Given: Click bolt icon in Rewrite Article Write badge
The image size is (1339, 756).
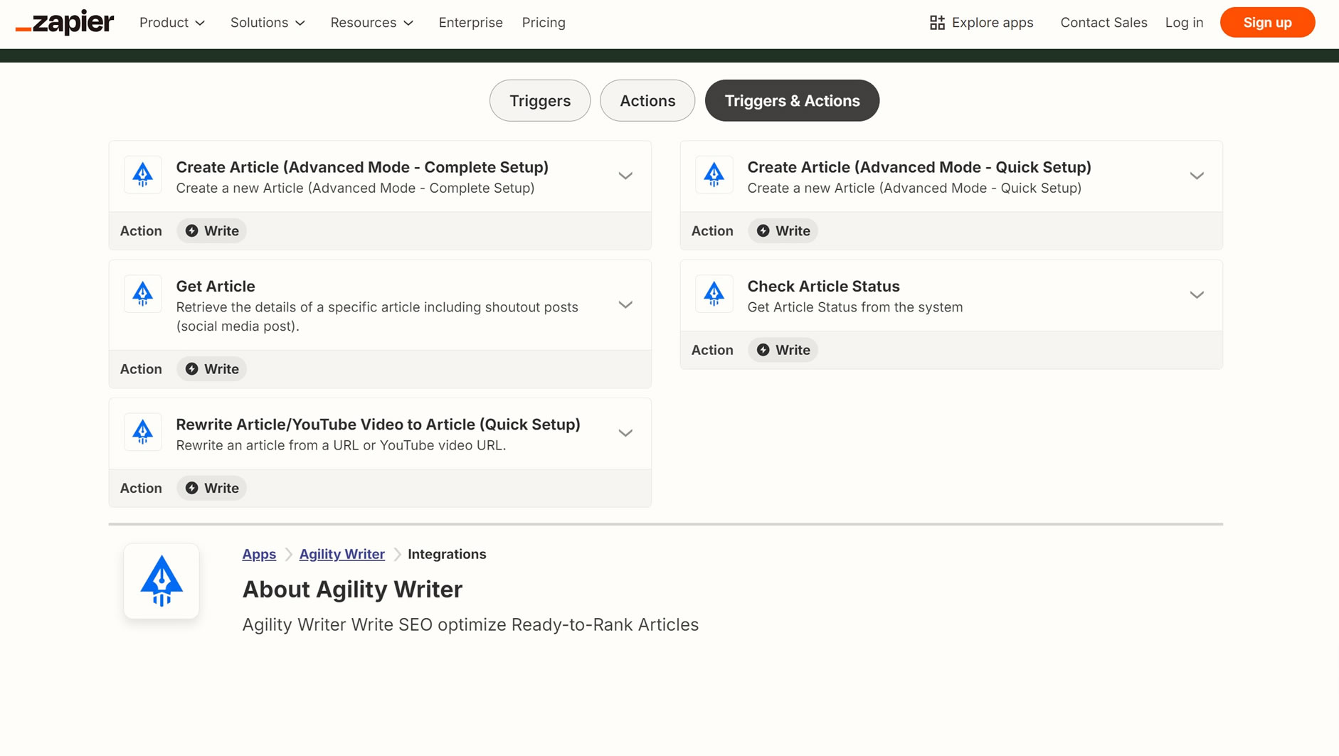Looking at the screenshot, I should 192,488.
